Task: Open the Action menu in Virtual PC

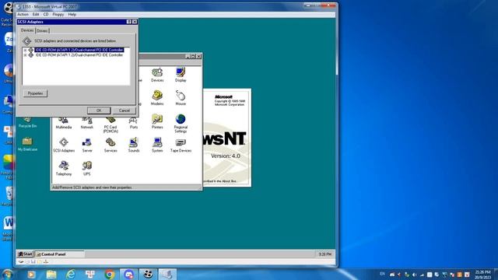Action: (23, 14)
